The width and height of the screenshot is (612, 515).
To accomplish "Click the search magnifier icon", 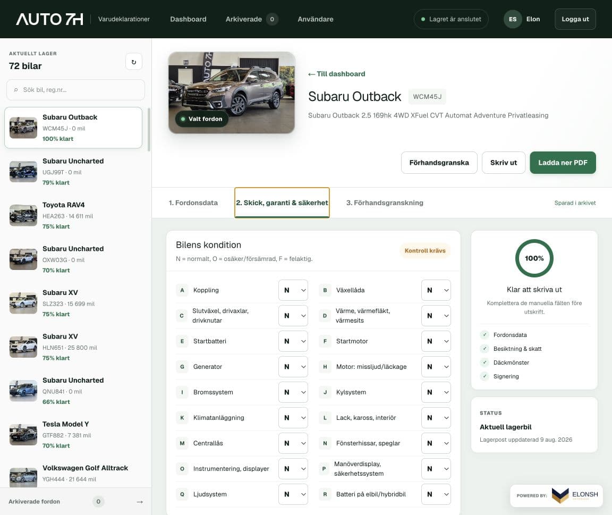I will tap(16, 90).
